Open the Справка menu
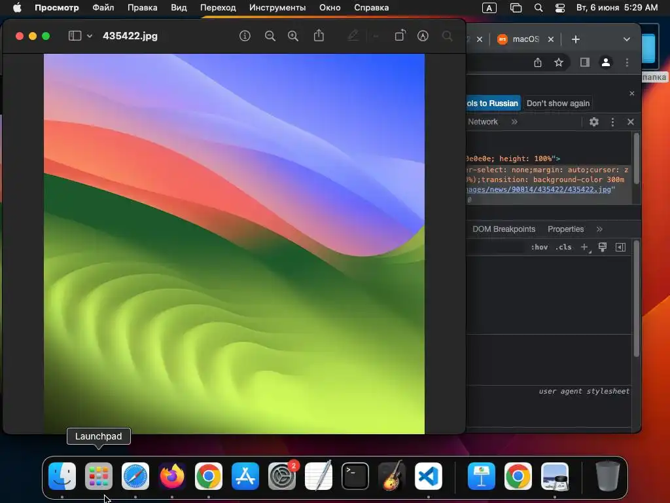The height and width of the screenshot is (503, 670). tap(372, 8)
